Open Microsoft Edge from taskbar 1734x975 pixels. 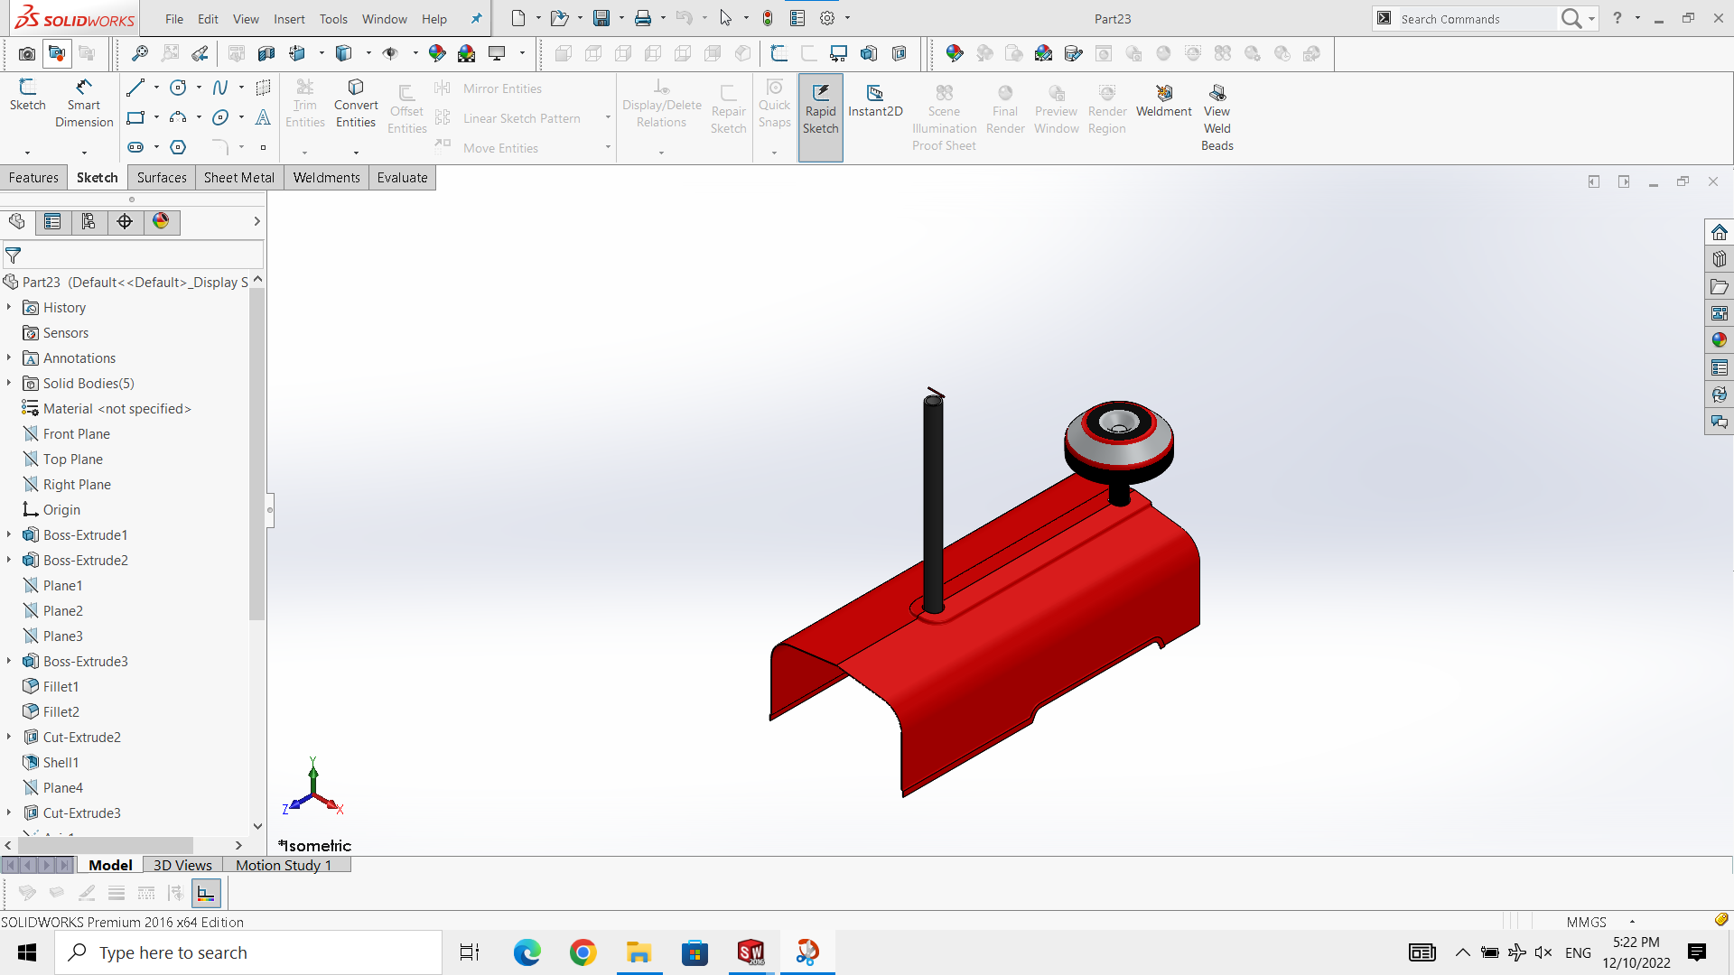[527, 952]
